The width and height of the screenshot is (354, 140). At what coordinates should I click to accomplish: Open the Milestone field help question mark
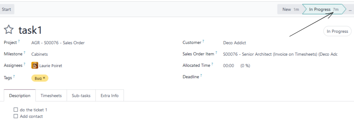point(24,52)
